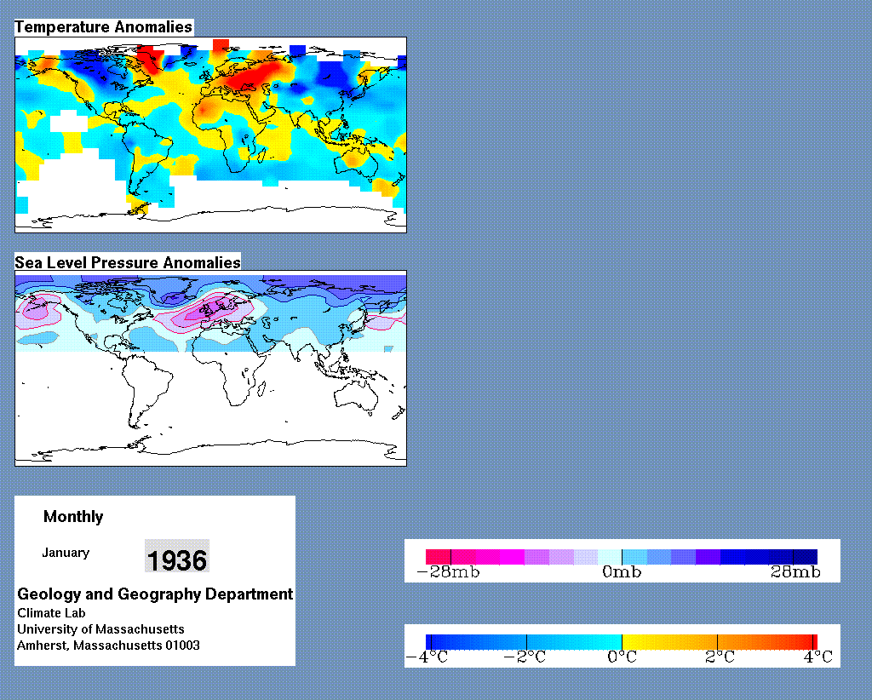This screenshot has height=700, width=872.
Task: Click the Sea Level Pressure Anomalies map
Action: pyautogui.click(x=211, y=368)
